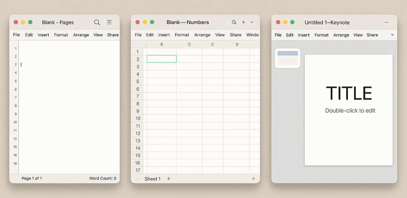Choose Arrange in the Pages menu bar
This screenshot has height=198, width=407.
coord(81,35)
